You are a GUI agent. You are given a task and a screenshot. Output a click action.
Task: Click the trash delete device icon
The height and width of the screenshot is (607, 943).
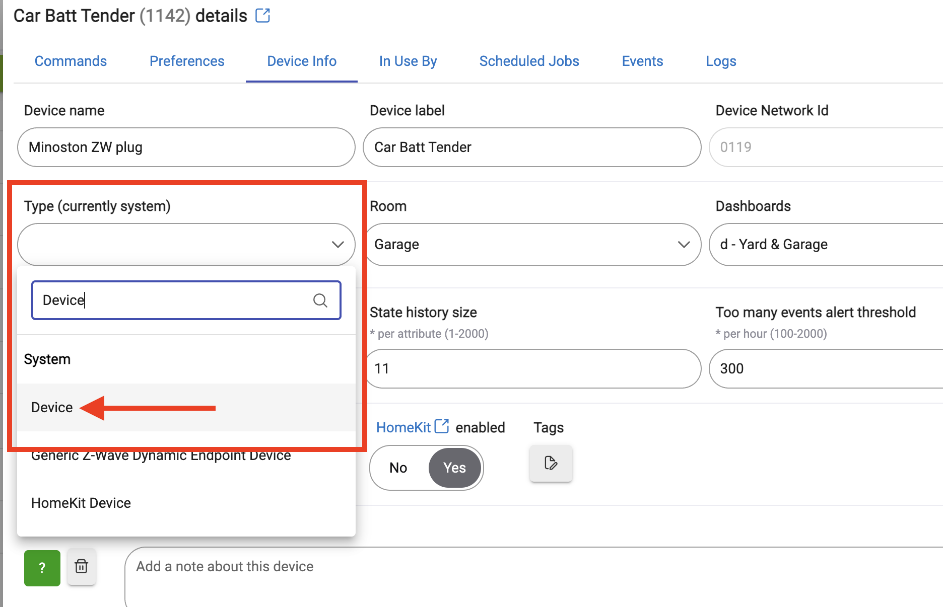81,567
